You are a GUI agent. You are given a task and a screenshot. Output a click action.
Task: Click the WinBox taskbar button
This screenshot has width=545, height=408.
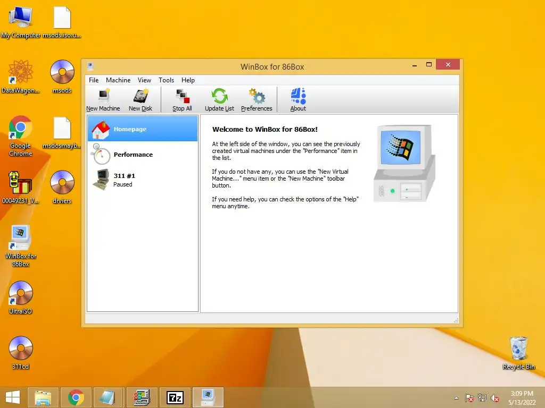click(208, 397)
